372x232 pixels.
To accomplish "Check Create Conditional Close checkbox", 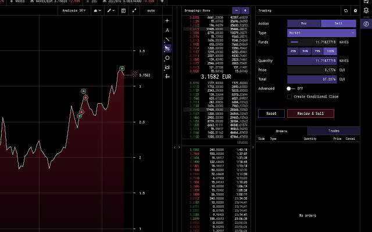I will click(289, 96).
